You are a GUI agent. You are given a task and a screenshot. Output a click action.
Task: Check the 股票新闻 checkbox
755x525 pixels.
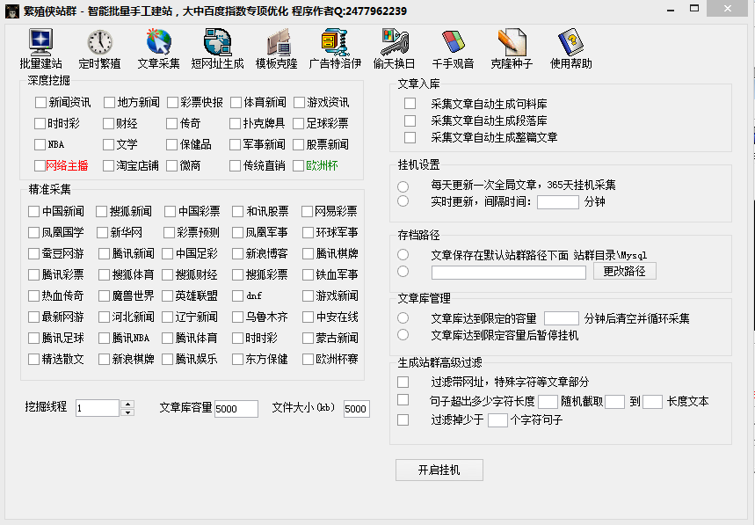pyautogui.click(x=299, y=144)
